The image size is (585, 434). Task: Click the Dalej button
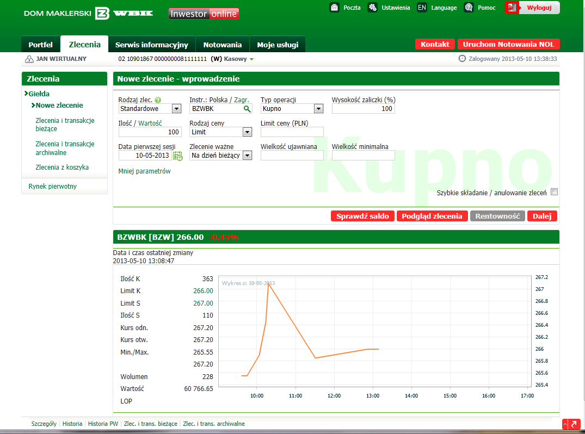tap(542, 216)
